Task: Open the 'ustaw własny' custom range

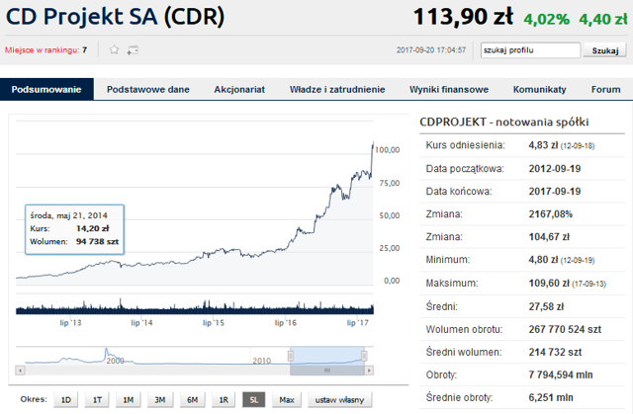Action: click(339, 399)
